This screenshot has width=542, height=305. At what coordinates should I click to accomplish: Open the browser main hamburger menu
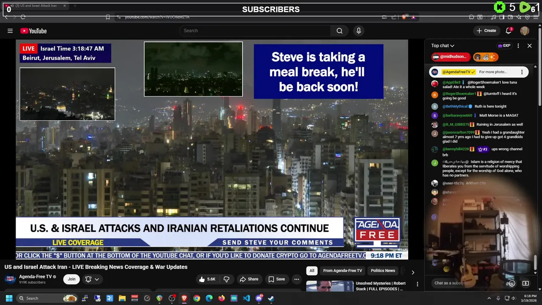pos(535,17)
